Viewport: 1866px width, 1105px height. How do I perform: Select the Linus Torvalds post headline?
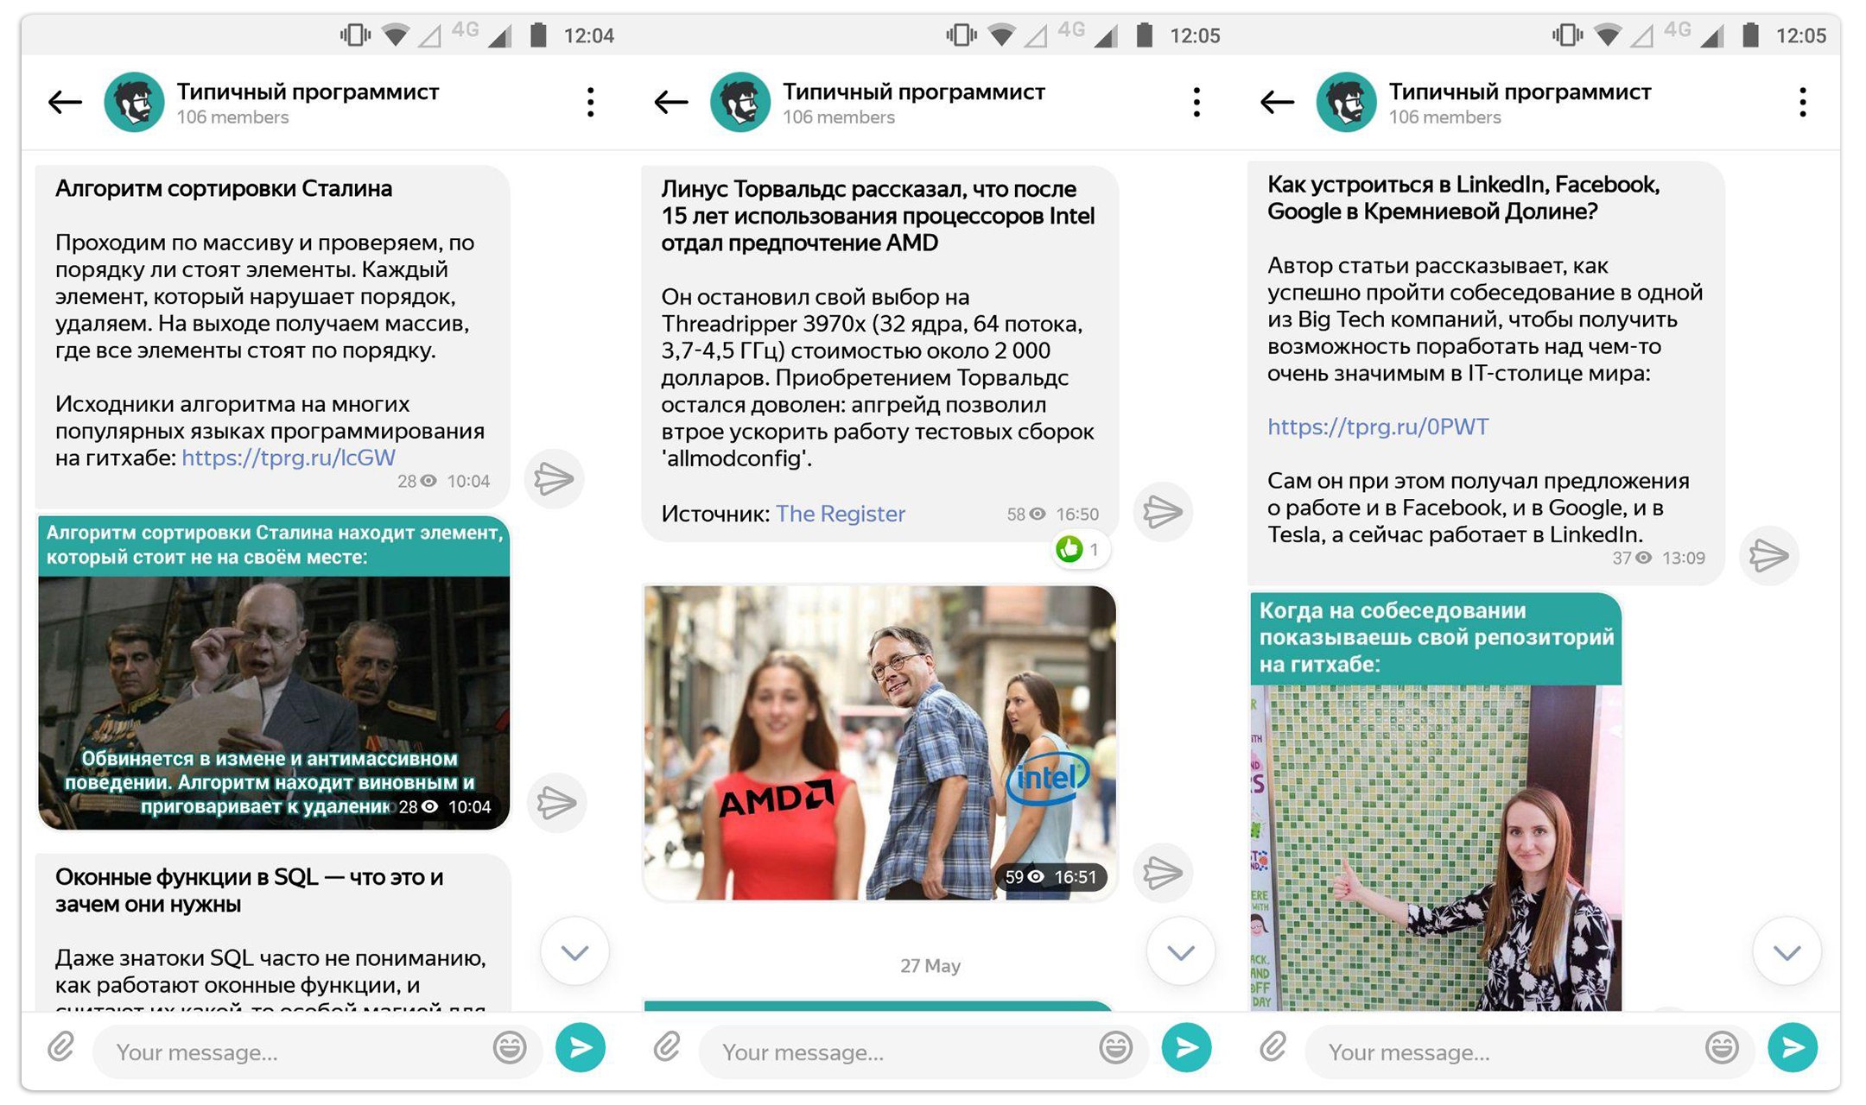(x=878, y=216)
